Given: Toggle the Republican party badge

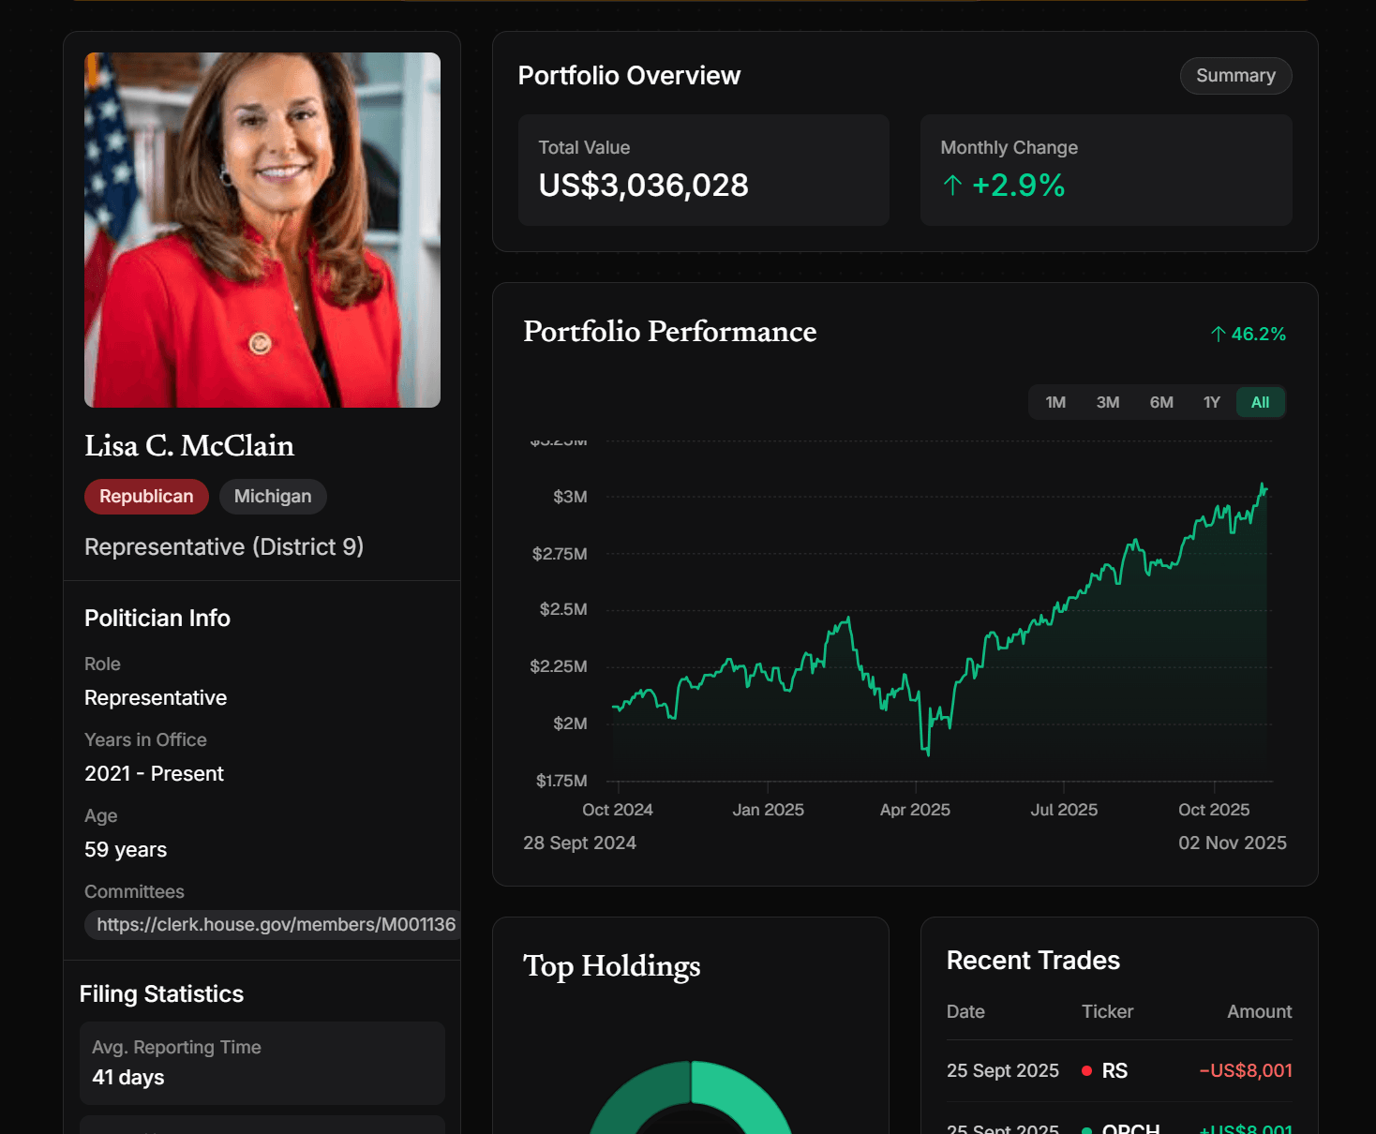Looking at the screenshot, I should [146, 497].
